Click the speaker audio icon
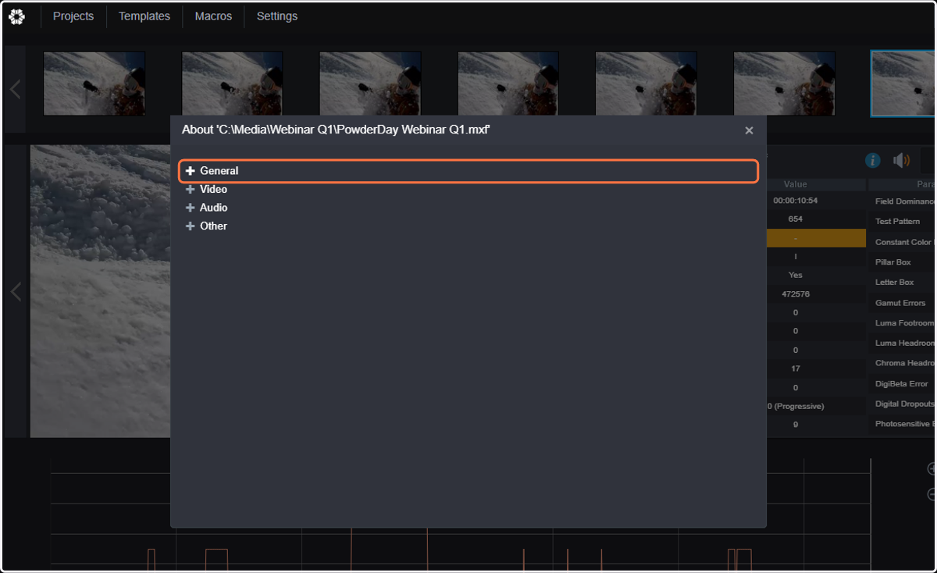The height and width of the screenshot is (573, 937). [902, 160]
